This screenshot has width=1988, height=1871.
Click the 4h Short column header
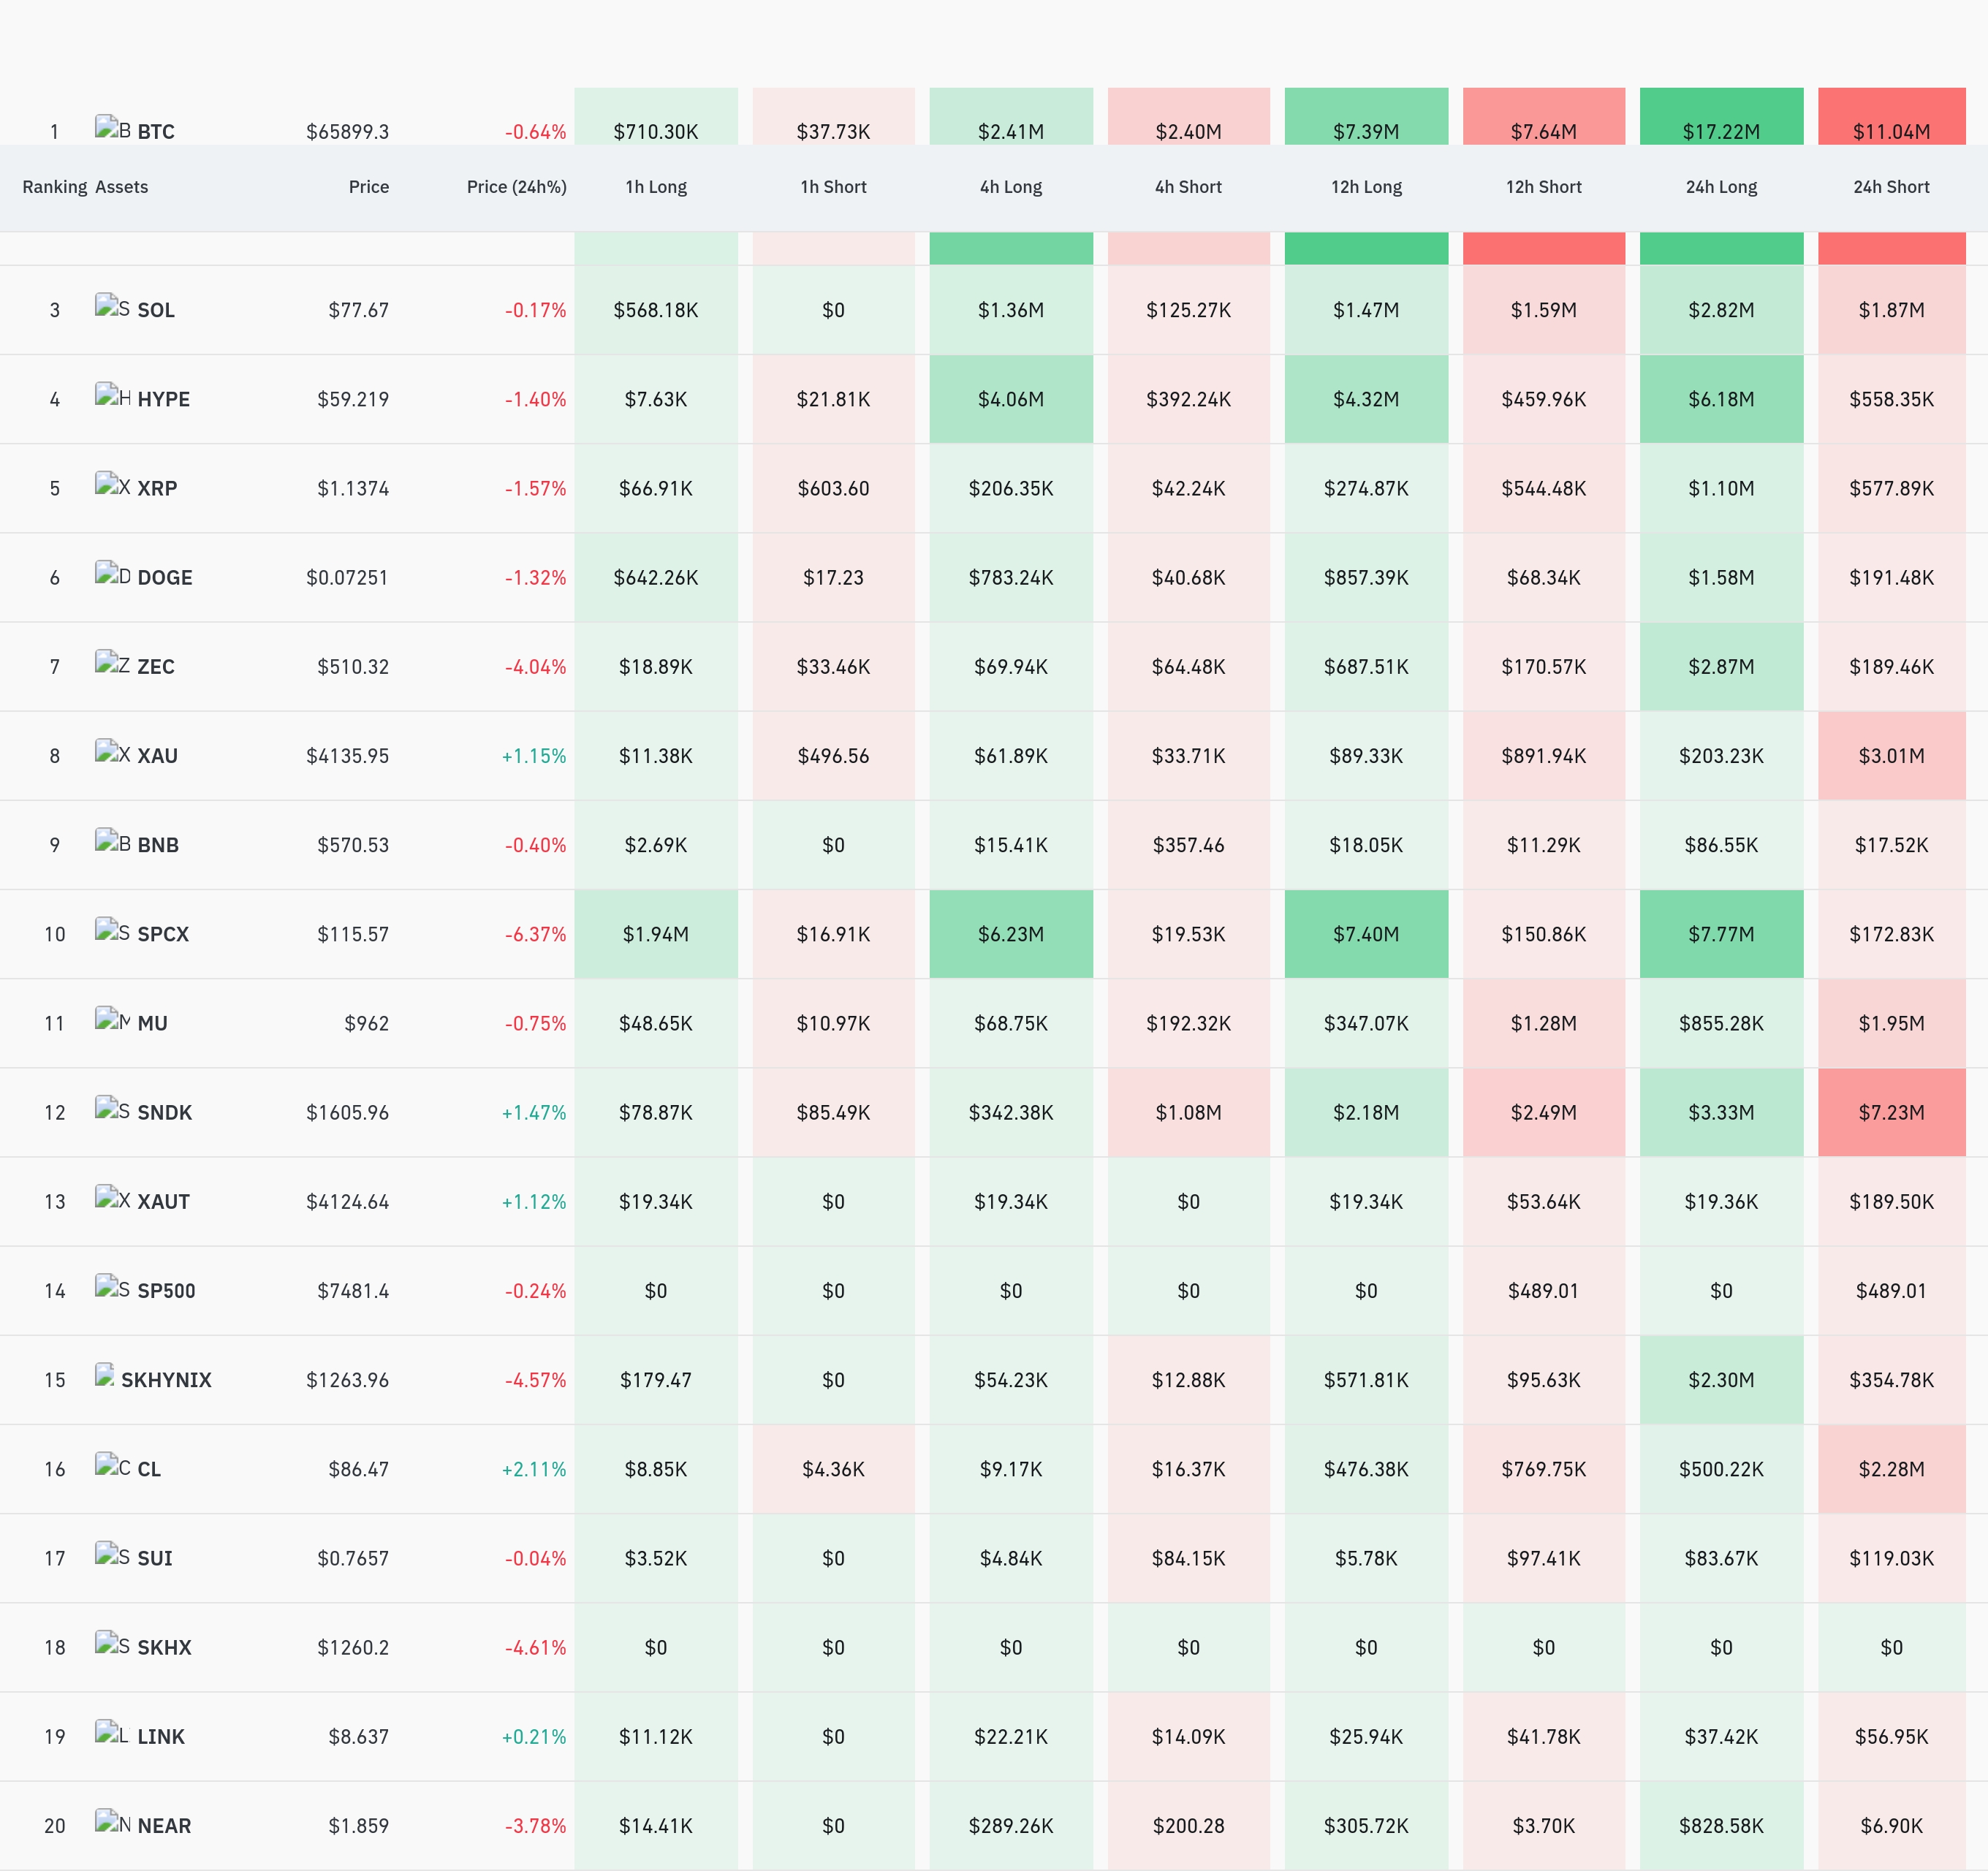point(1188,187)
